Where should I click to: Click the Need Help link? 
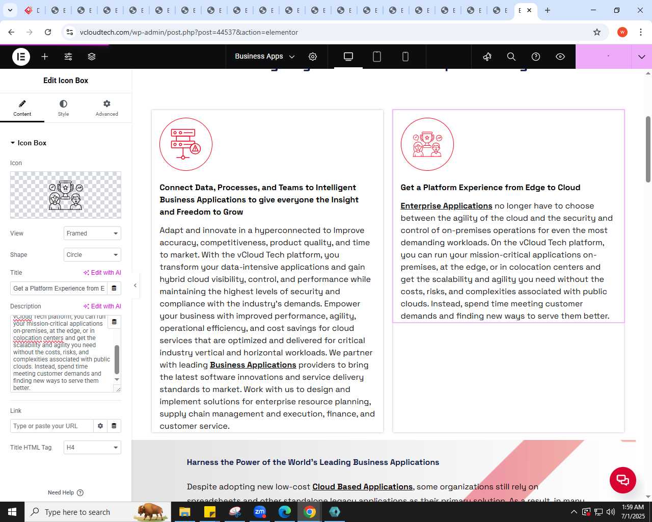pos(65,492)
